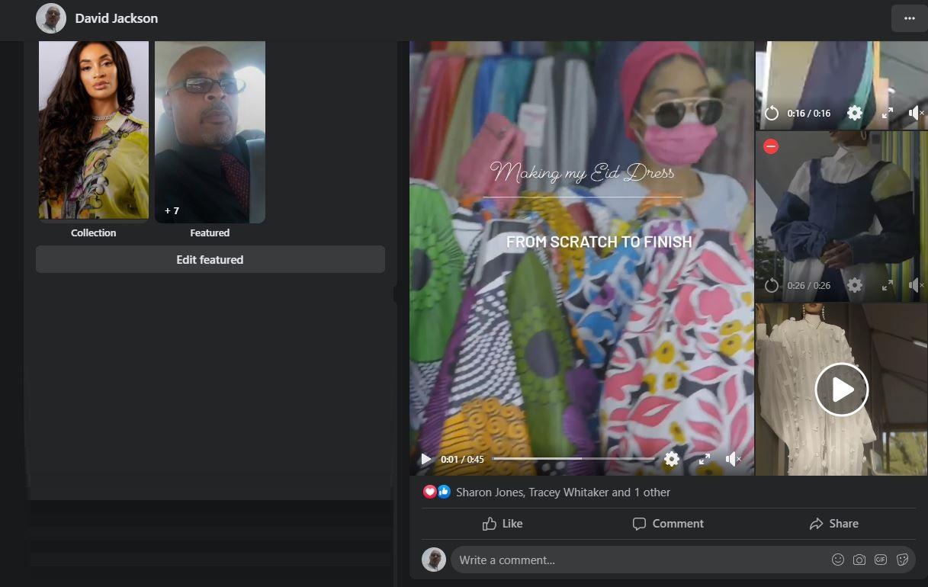The height and width of the screenshot is (587, 928).
Task: Unmute the main Eid Dress video
Action: pyautogui.click(x=733, y=459)
